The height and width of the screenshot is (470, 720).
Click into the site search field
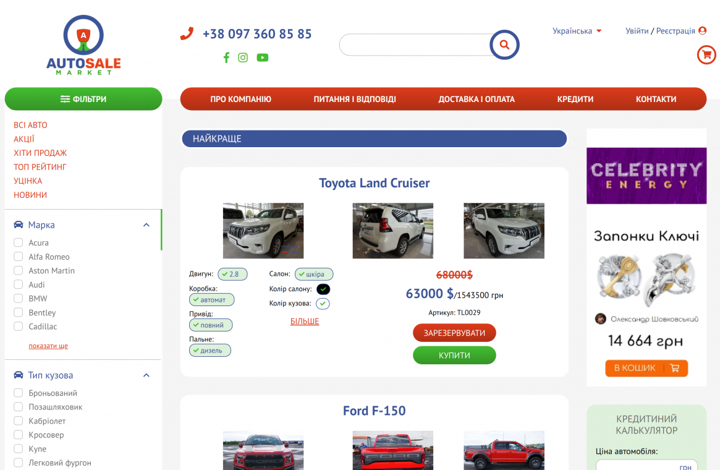(415, 45)
